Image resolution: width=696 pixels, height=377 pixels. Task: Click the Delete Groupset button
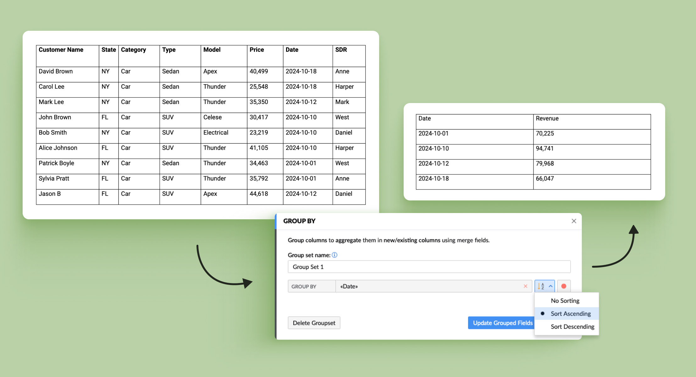tap(314, 323)
